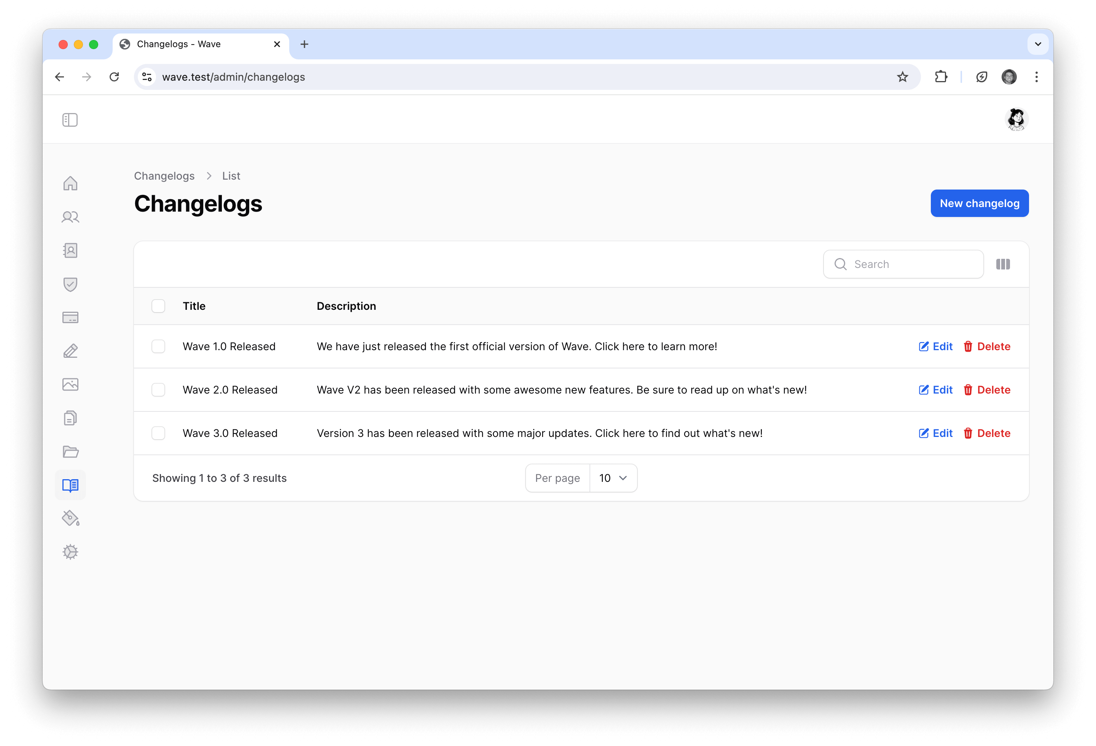Open the contact-card Roles sidebar icon

click(x=70, y=250)
